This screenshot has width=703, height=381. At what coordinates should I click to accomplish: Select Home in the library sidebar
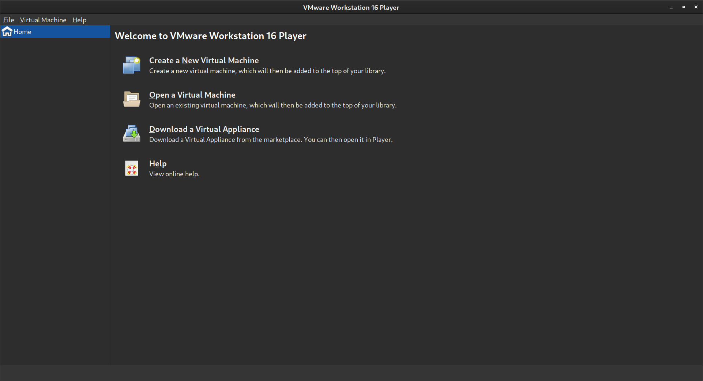coord(23,31)
